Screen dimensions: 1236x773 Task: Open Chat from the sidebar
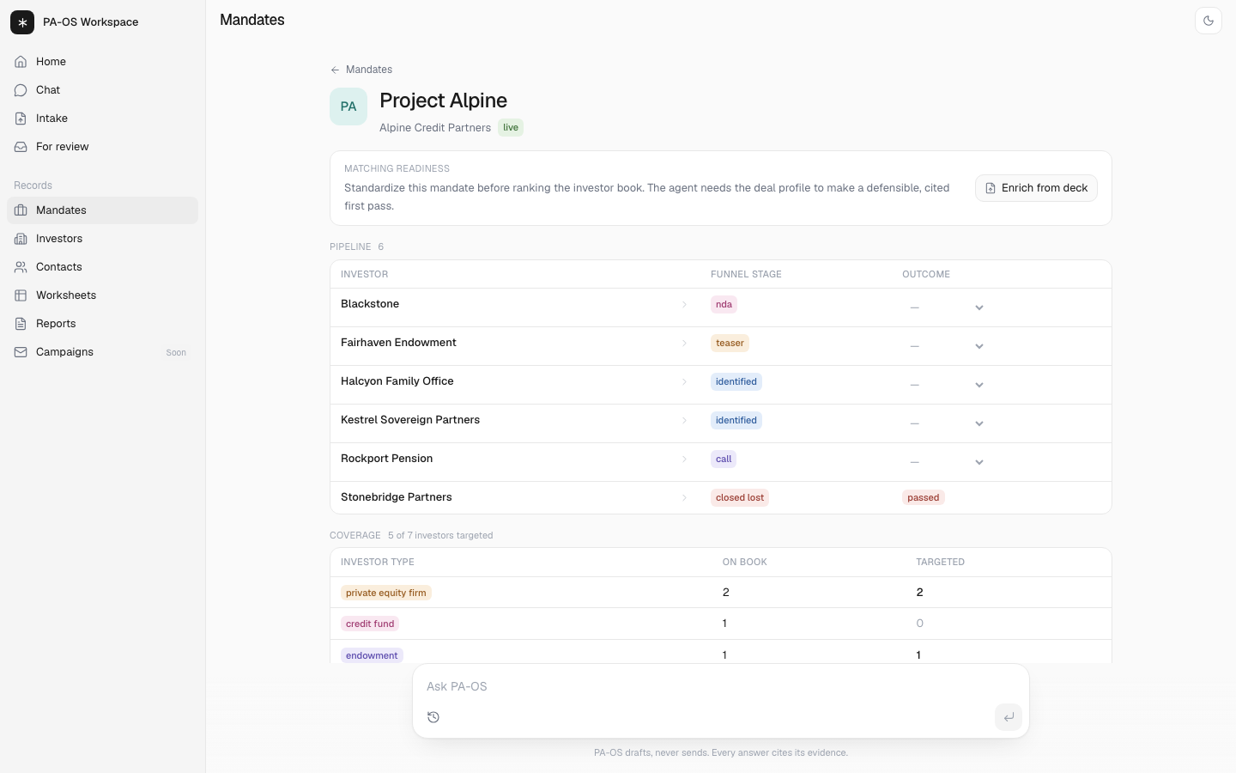[x=102, y=90]
